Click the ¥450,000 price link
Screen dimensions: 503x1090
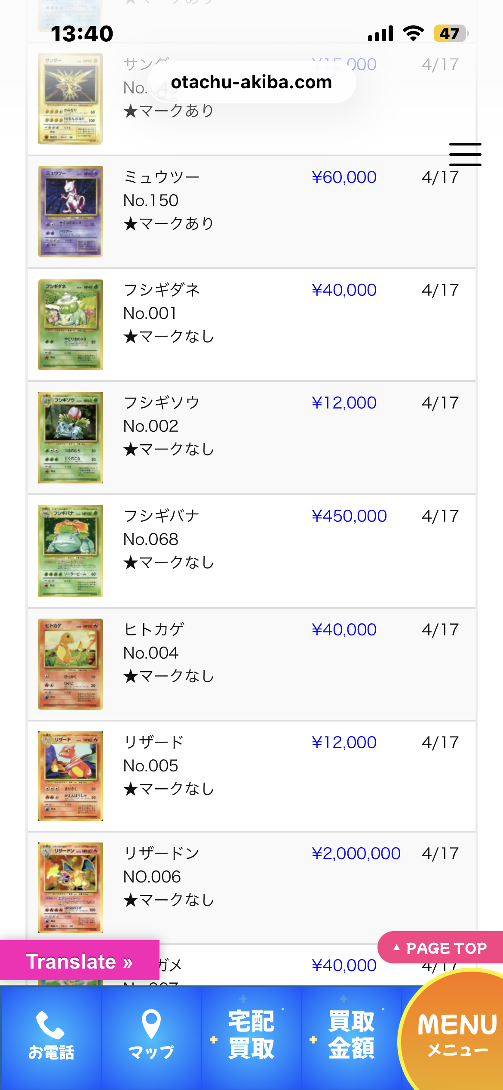pyautogui.click(x=349, y=516)
